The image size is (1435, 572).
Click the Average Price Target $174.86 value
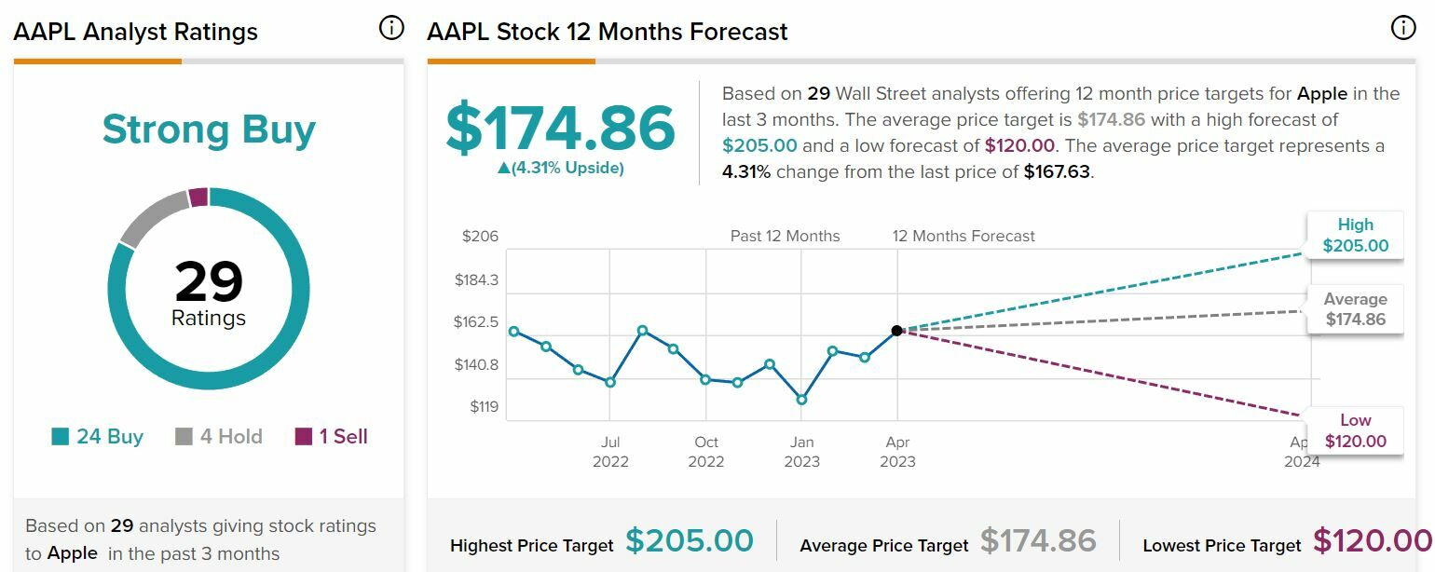[x=1038, y=541]
